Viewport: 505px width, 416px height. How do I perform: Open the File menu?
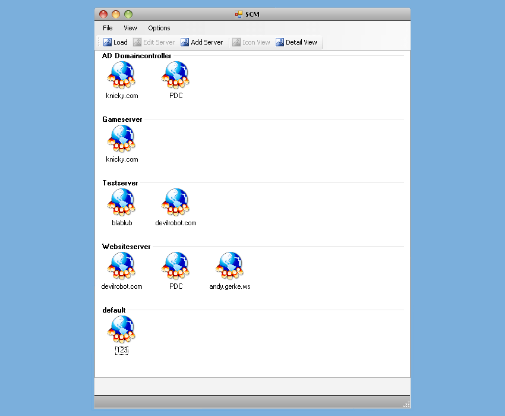(x=108, y=28)
